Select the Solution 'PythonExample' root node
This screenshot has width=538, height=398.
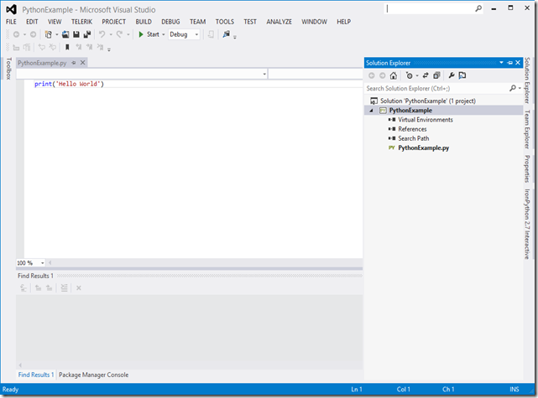coord(428,101)
